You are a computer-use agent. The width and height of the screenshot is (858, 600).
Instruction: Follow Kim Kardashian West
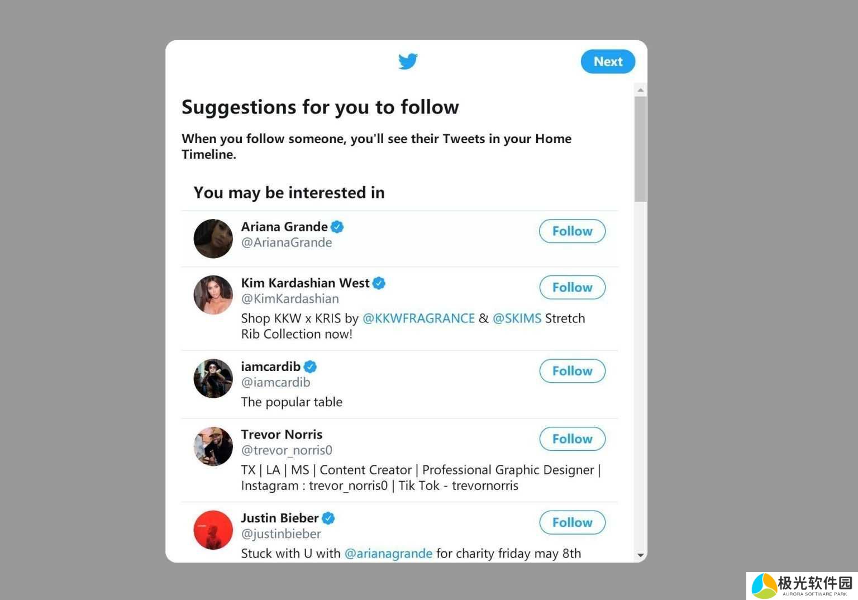pos(572,288)
